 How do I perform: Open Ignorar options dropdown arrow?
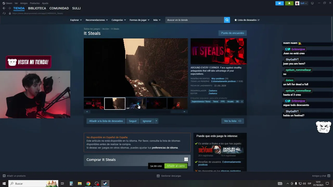156,121
